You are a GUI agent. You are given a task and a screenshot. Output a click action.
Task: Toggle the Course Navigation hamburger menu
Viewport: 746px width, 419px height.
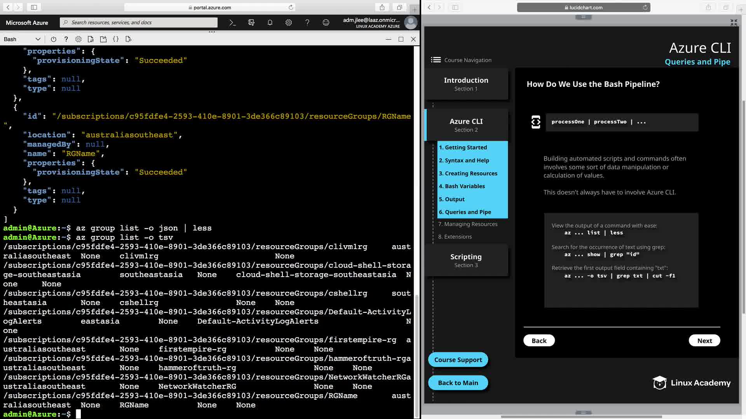click(x=436, y=60)
